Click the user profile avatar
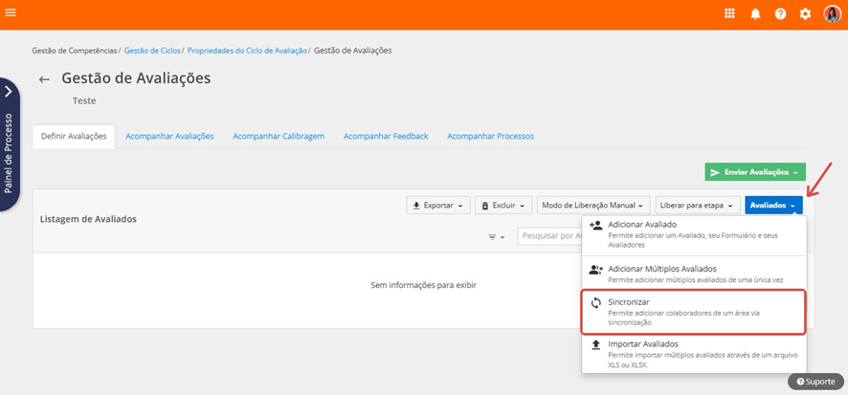Viewport: 848px width, 395px height. (832, 13)
